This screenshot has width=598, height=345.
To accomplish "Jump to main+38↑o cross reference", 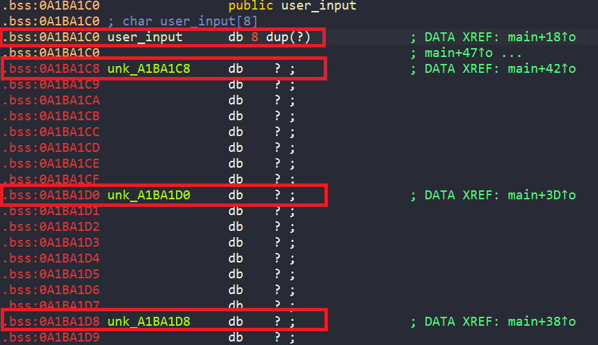I will tap(542, 322).
